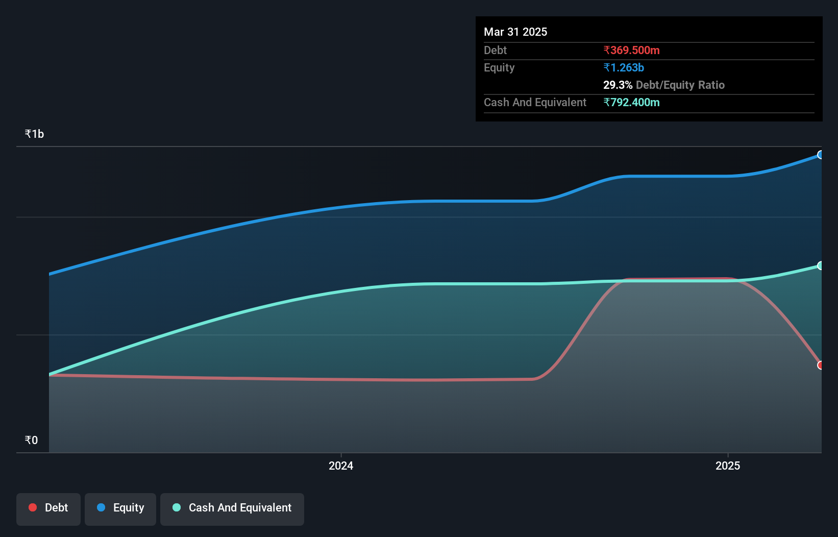Click the ₹0 y-axis label

pyautogui.click(x=31, y=440)
